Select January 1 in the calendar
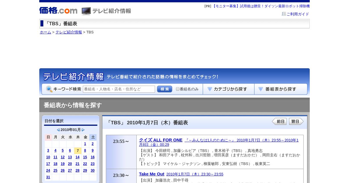The width and height of the screenshot is (349, 183). coord(85,144)
